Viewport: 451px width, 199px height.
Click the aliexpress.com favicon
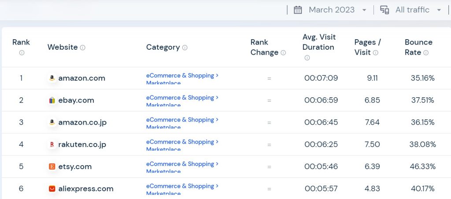(x=52, y=188)
